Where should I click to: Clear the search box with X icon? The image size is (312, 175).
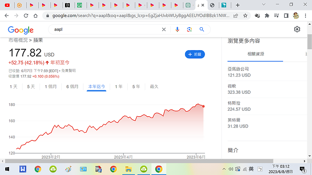pos(164,29)
